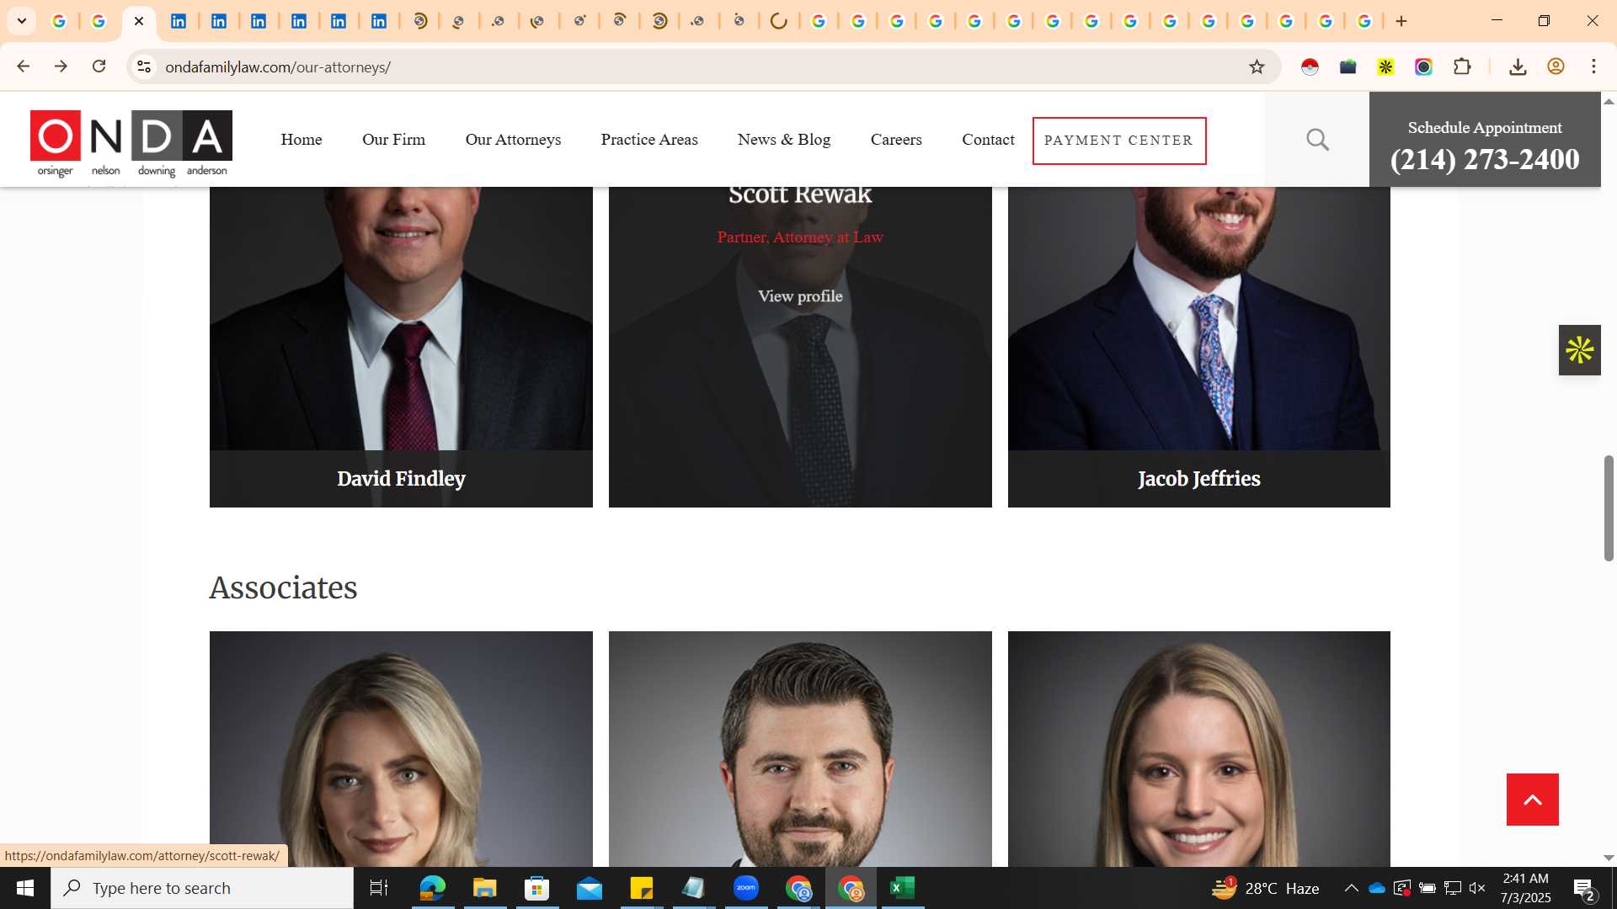Open the Our Firm menu
The width and height of the screenshot is (1617, 909).
pyautogui.click(x=393, y=140)
